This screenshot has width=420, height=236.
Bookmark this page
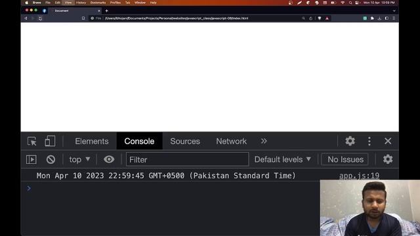(x=83, y=18)
